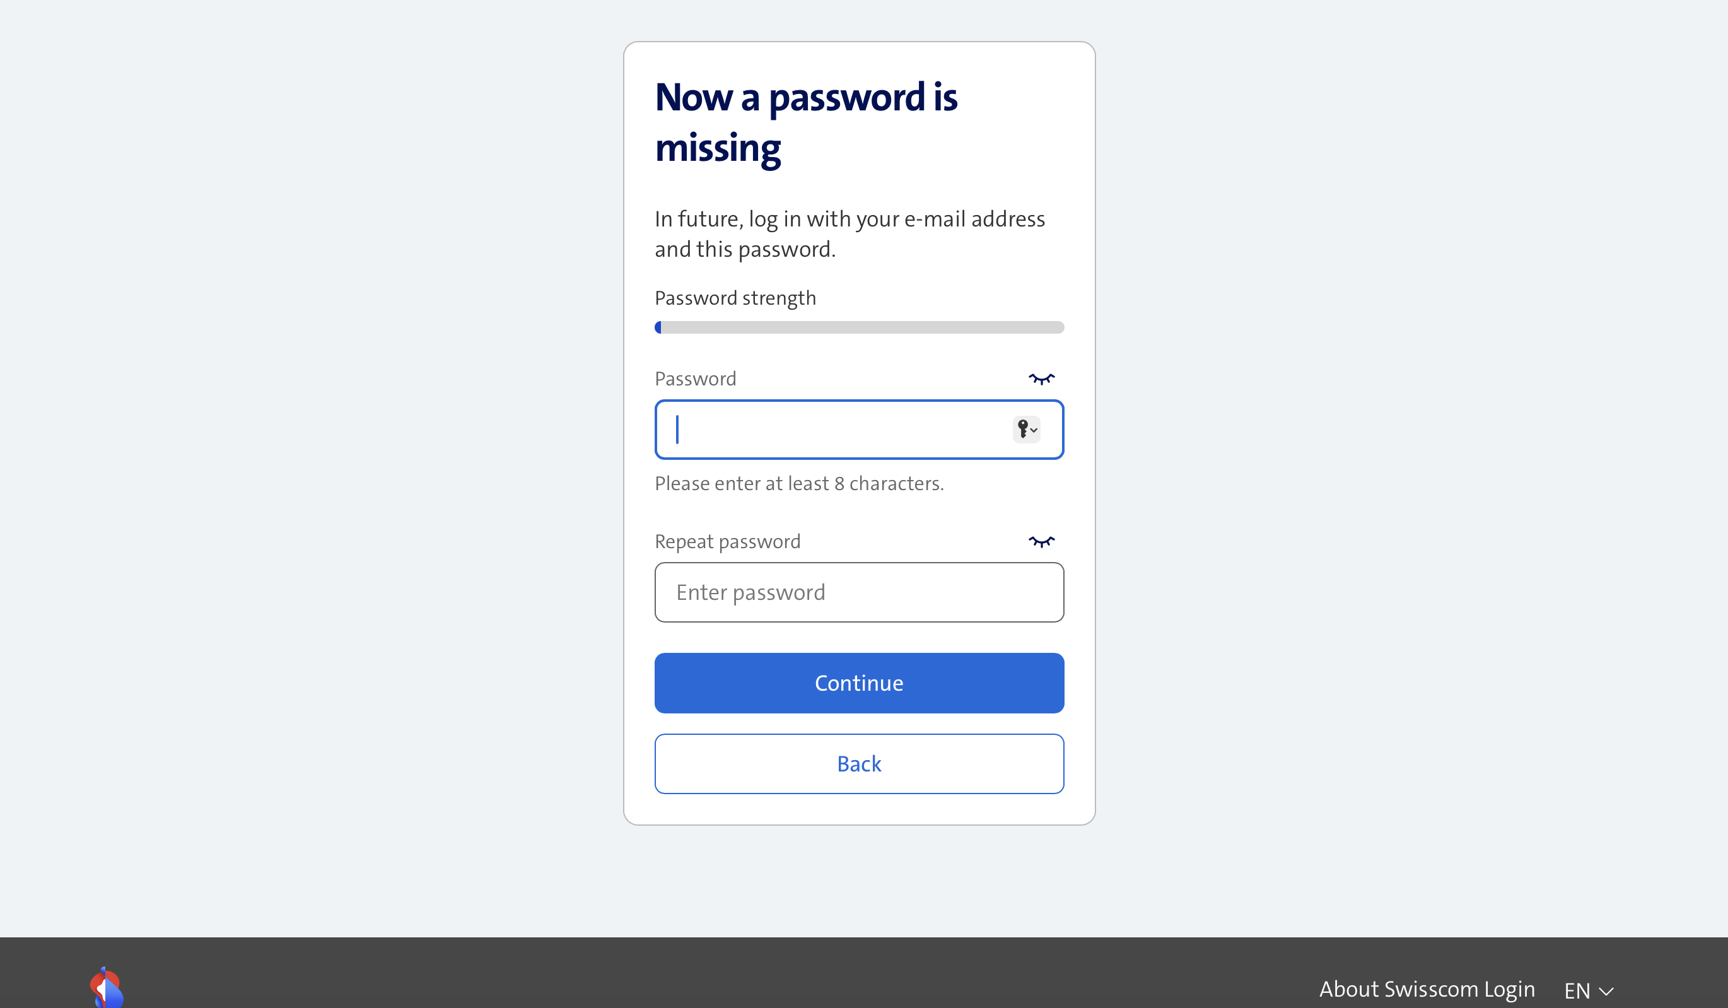Screen dimensions: 1728x1008
Task: Show the password by toggling its visibility eye
Action: pyautogui.click(x=1042, y=378)
